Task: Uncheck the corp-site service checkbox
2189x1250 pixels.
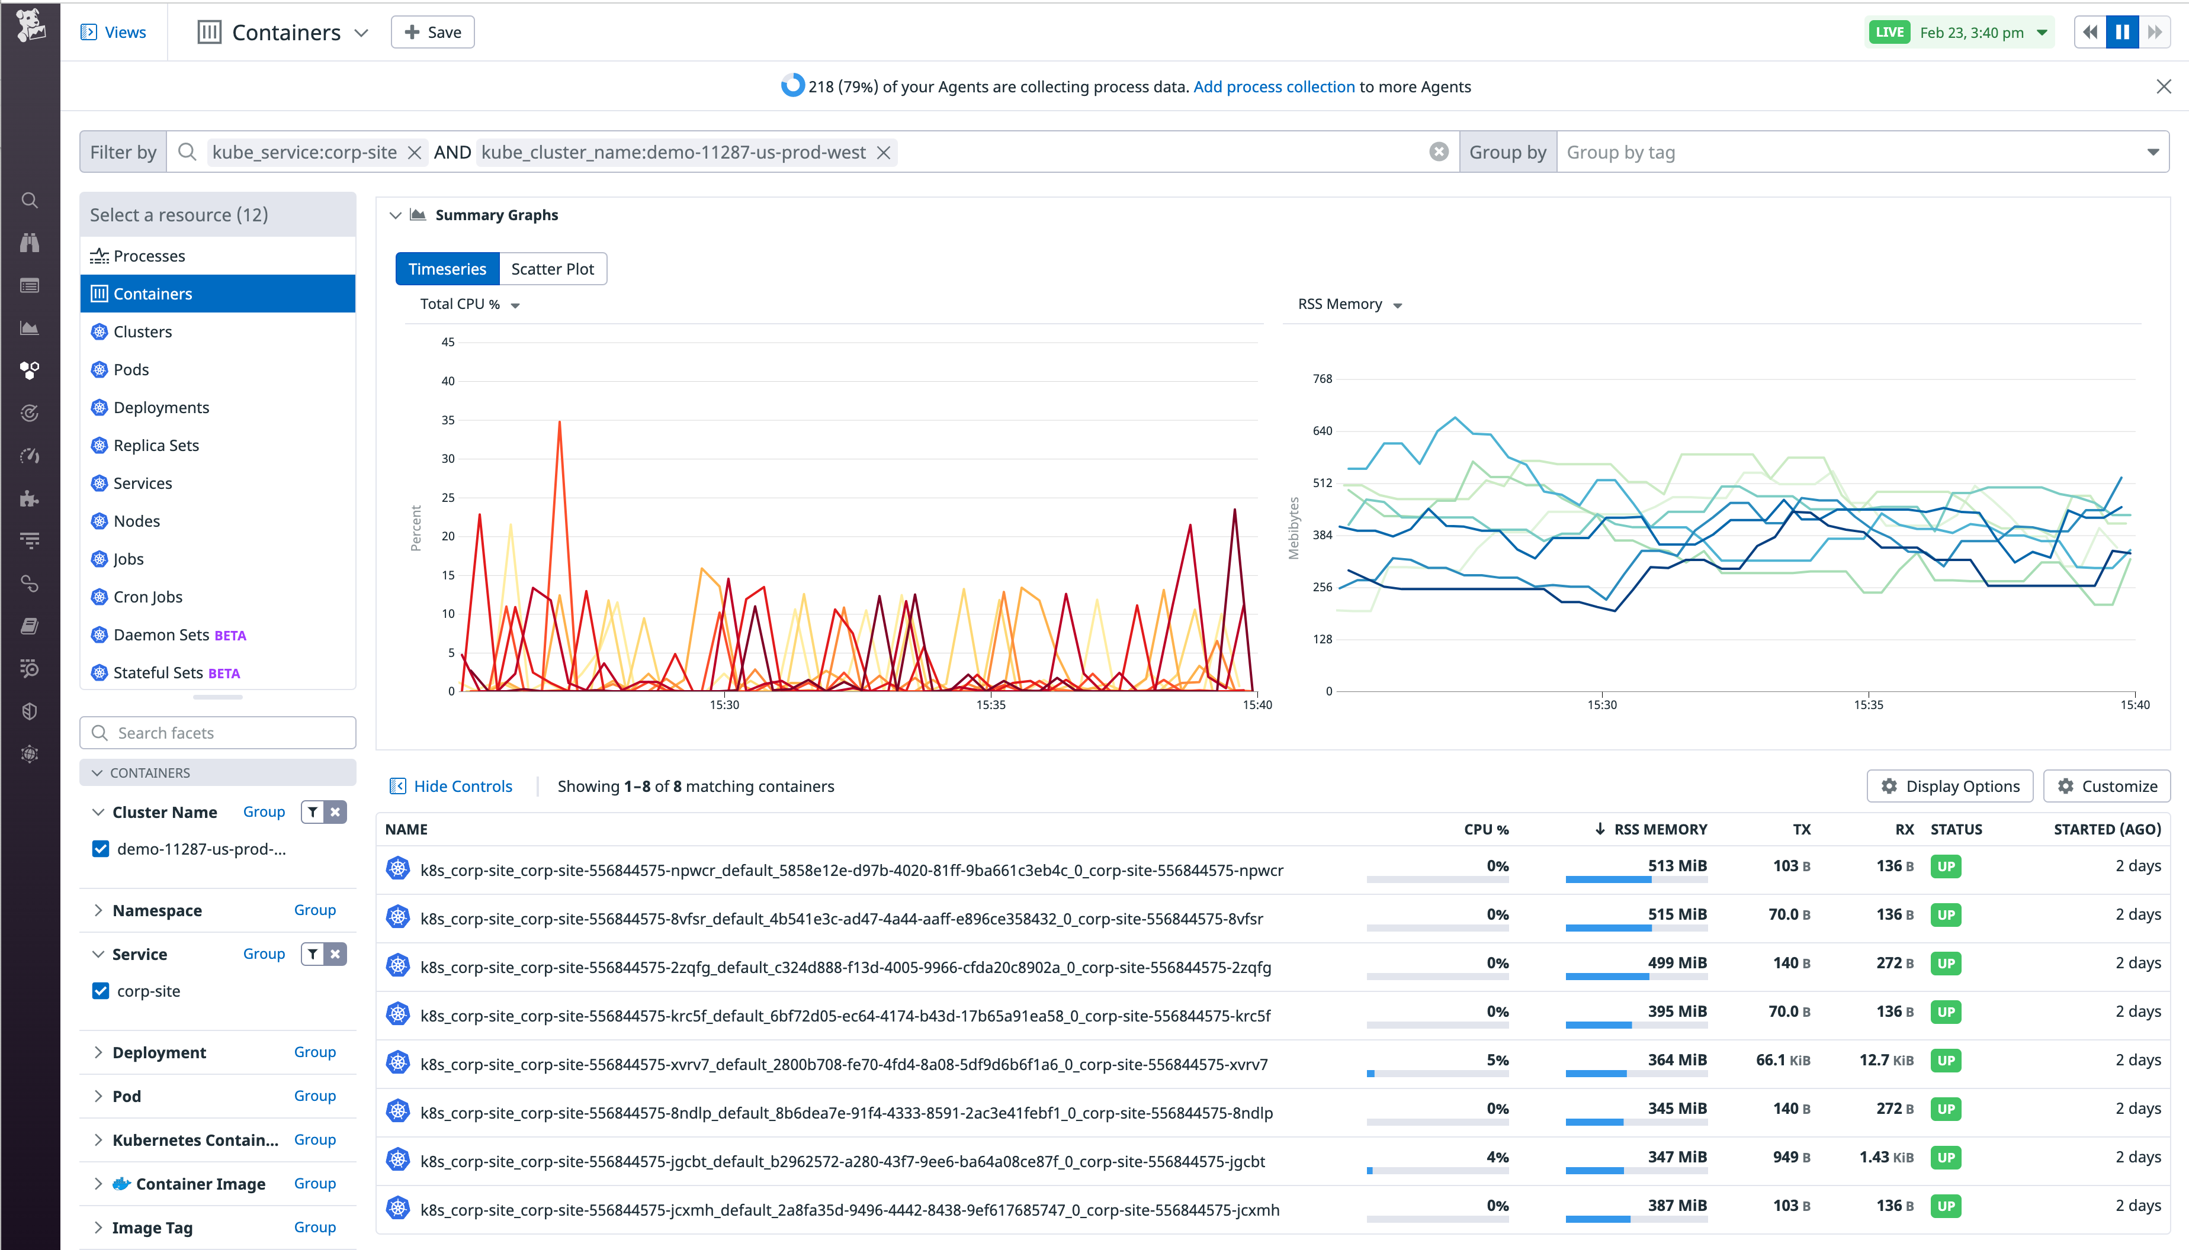Action: (101, 991)
